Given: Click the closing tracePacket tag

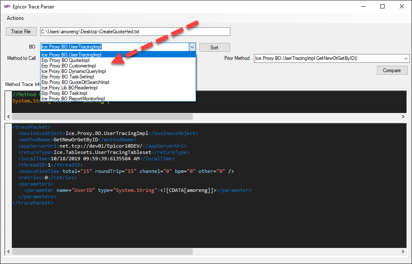Looking at the screenshot, I should (33, 203).
